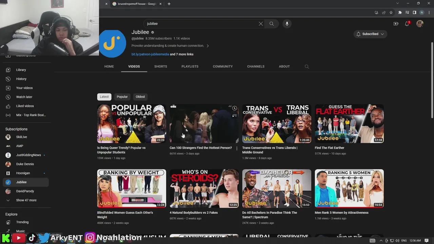This screenshot has width=434, height=244.
Task: Go to History in the sidebar
Action: point(25,79)
